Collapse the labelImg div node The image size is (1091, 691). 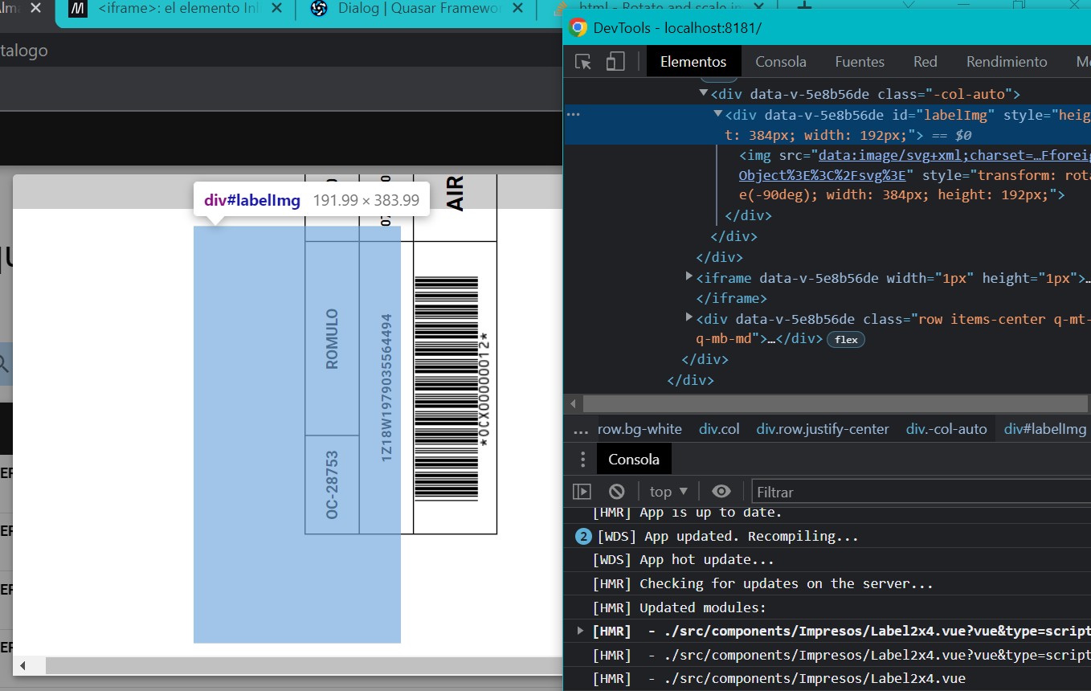tap(718, 115)
